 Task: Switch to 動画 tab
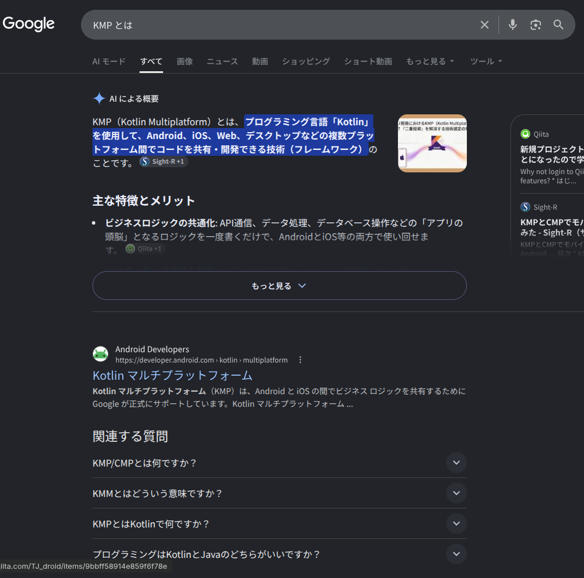coord(260,61)
